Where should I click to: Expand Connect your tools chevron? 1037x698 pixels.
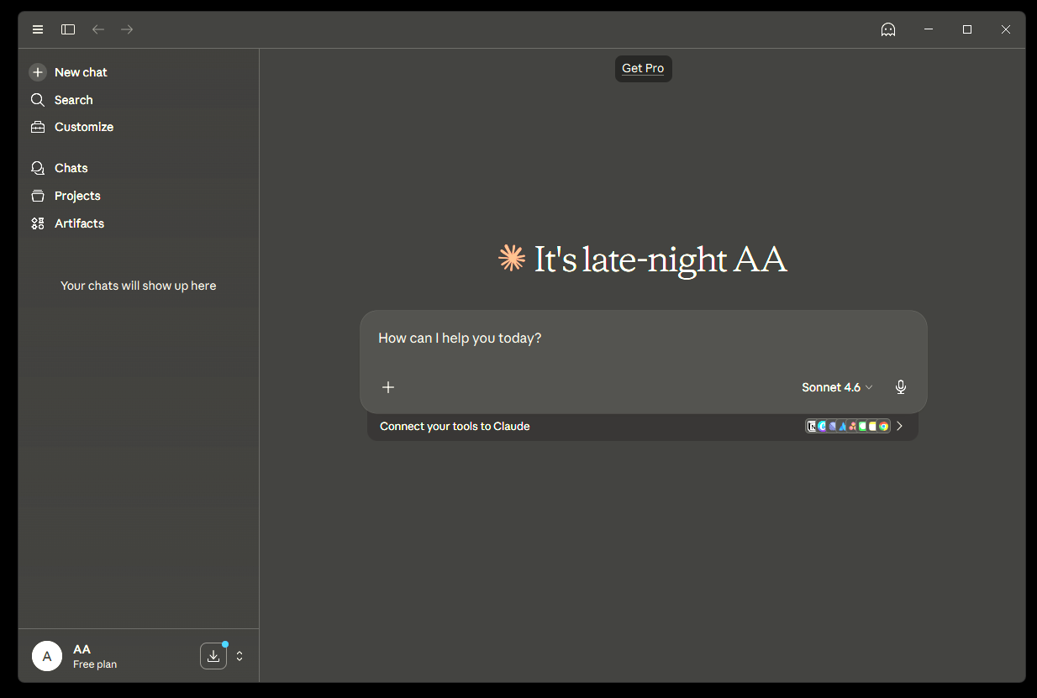pos(900,426)
